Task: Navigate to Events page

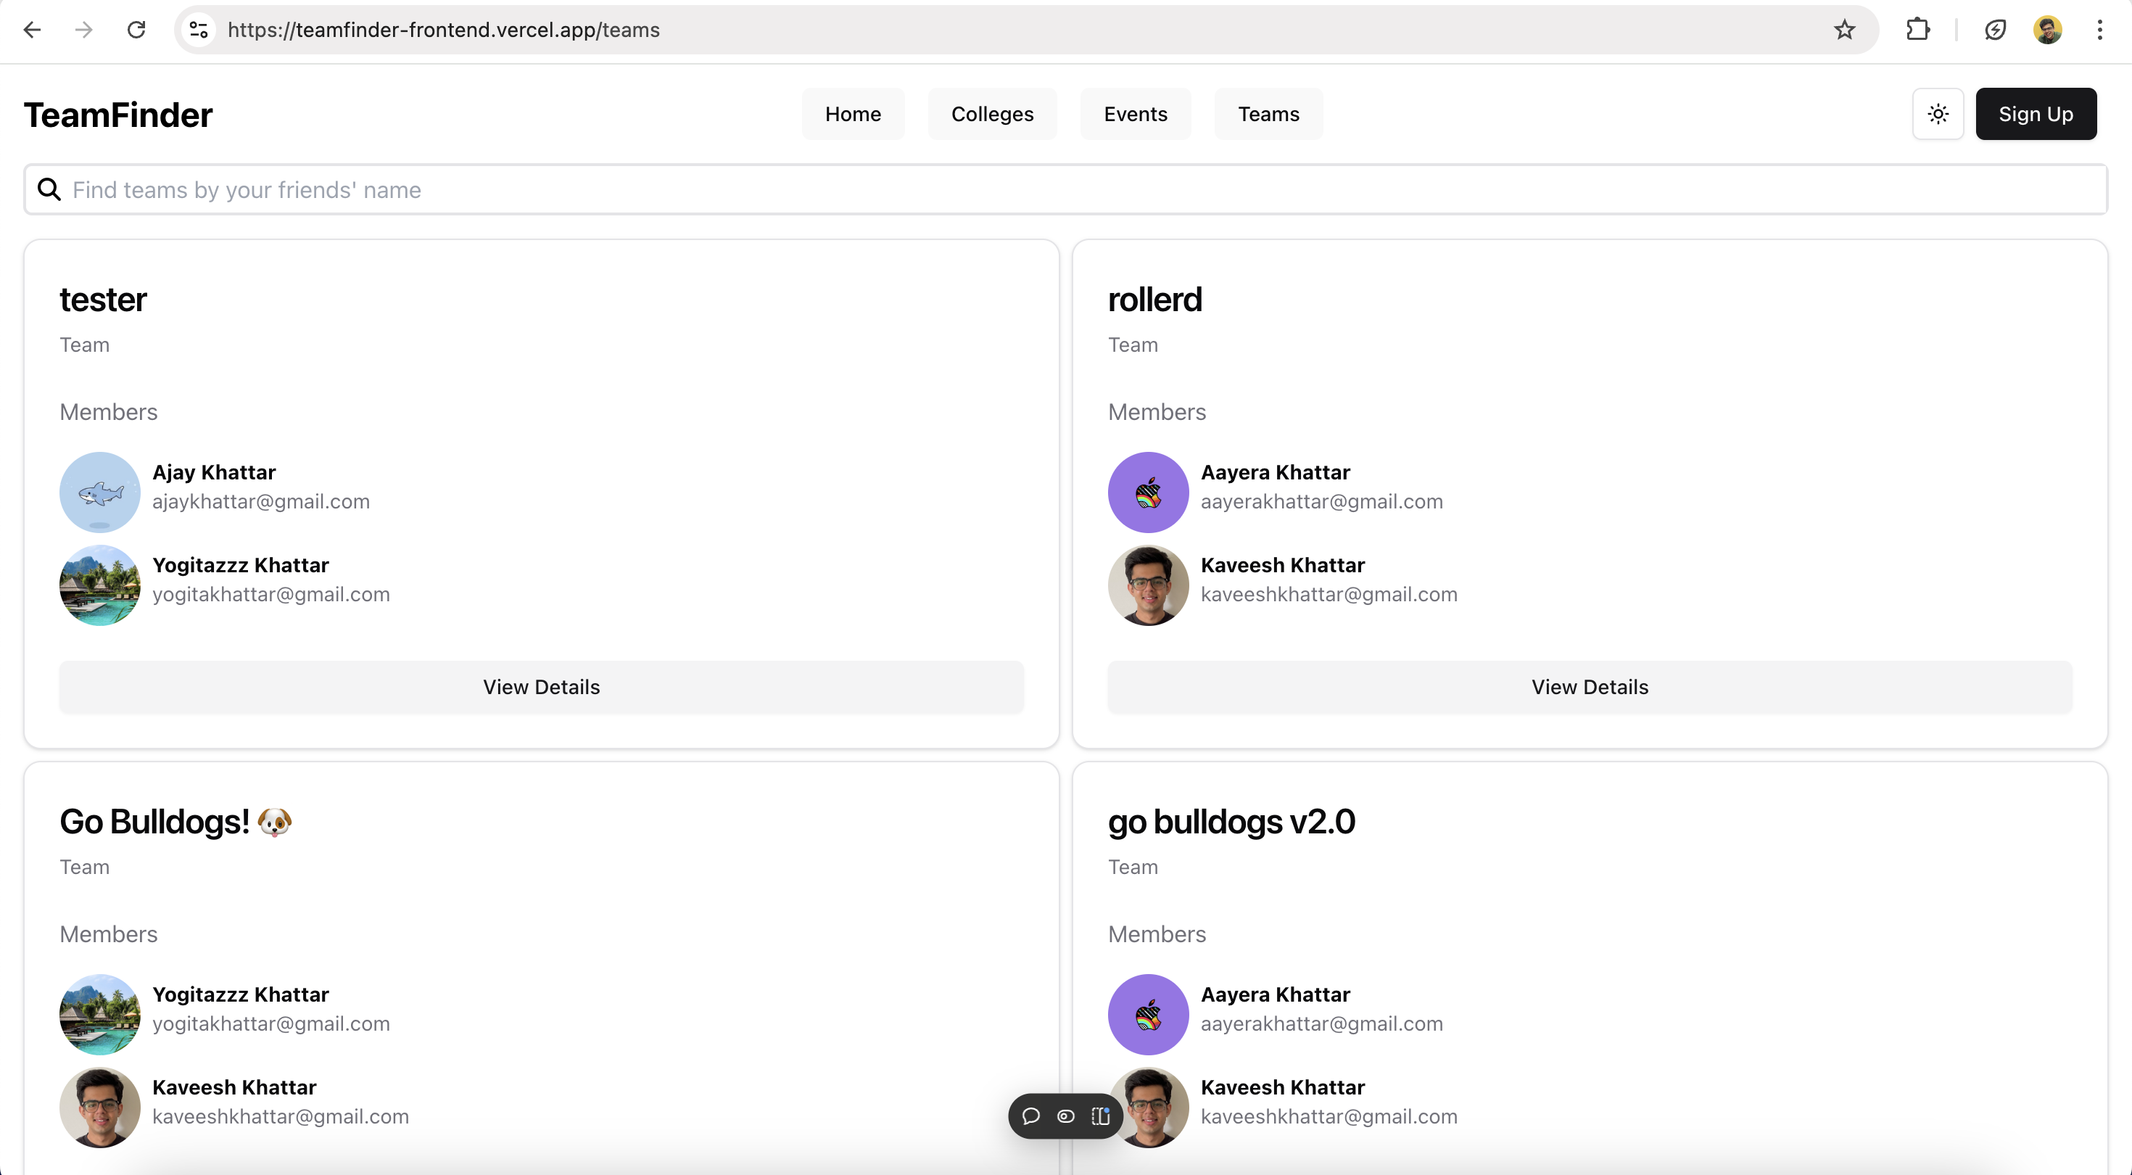Action: click(x=1135, y=115)
